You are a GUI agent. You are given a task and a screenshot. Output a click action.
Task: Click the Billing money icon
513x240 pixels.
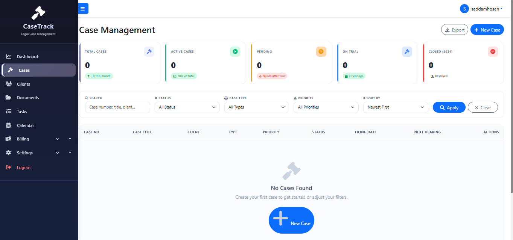click(9, 139)
